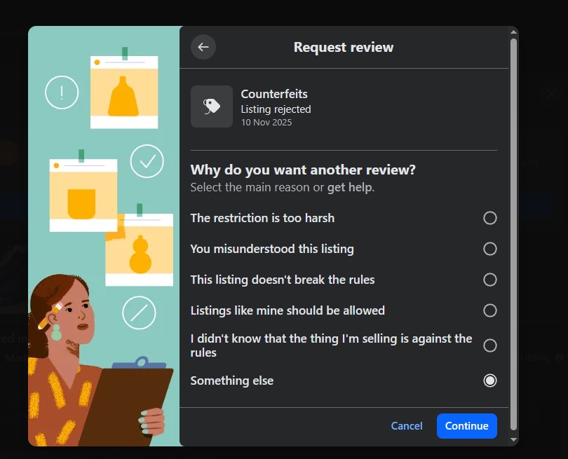The image size is (568, 459).
Task: Click the "Listing rejected" status text
Action: (x=276, y=109)
